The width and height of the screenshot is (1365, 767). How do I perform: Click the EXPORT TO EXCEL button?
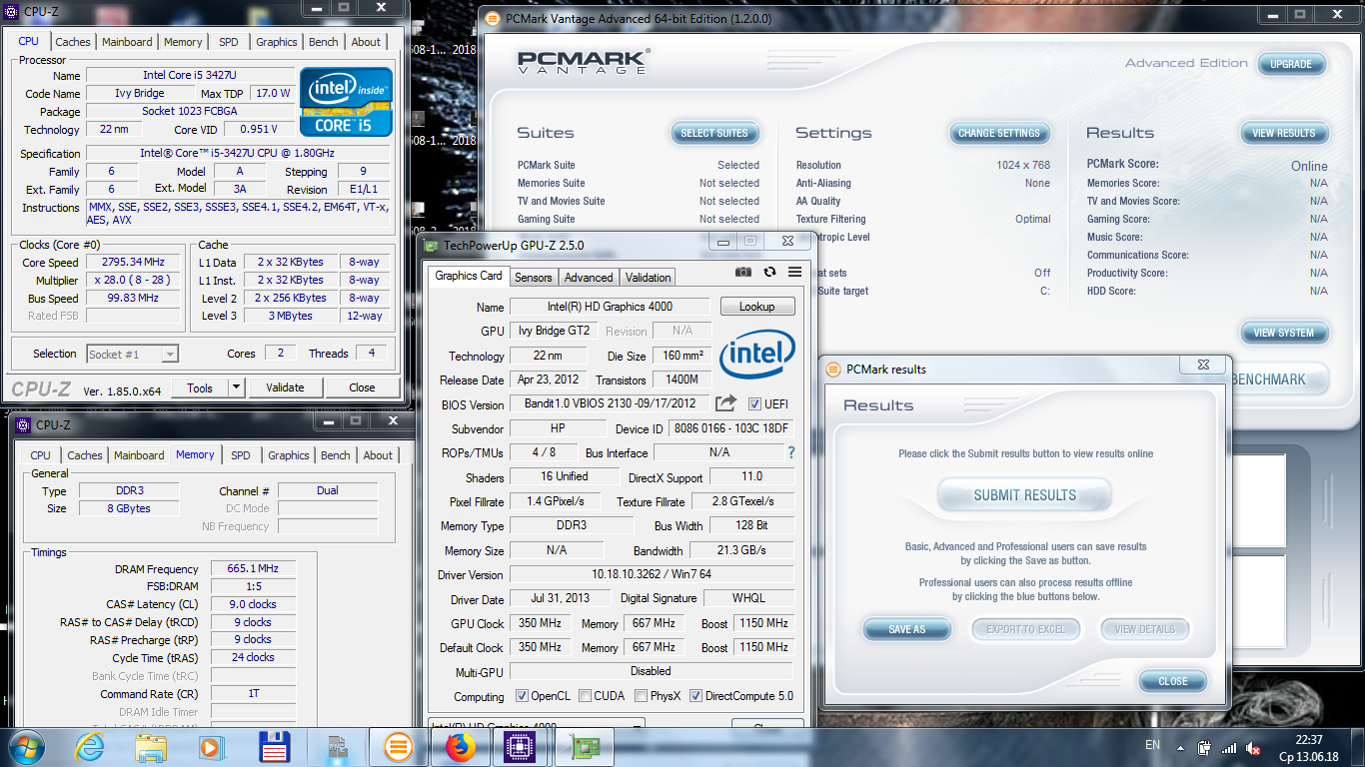(1026, 629)
